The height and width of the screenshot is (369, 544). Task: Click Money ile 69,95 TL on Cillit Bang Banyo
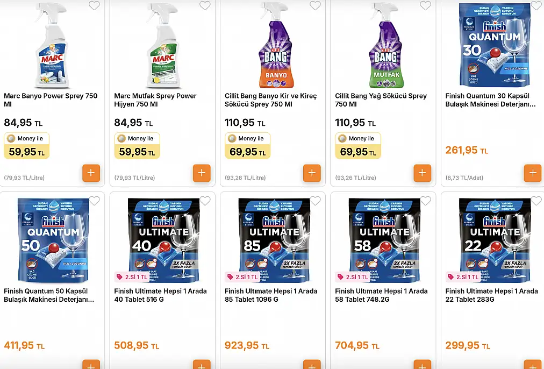click(x=247, y=146)
